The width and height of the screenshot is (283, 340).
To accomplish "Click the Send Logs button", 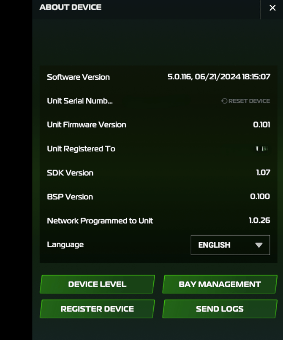I will [x=220, y=309].
